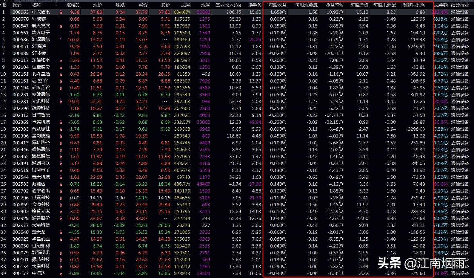The width and height of the screenshot is (474, 278).
Task: Click the R marker beside 远望谷
Action: 61,81
